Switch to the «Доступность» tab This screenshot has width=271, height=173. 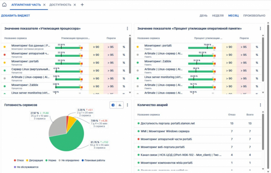(x=60, y=5)
